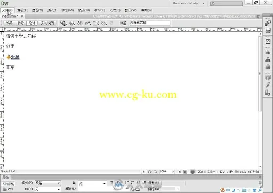This screenshot has width=273, height=193.
Task: Click the W3C validation toolbar icon
Action: [x=88, y=23]
